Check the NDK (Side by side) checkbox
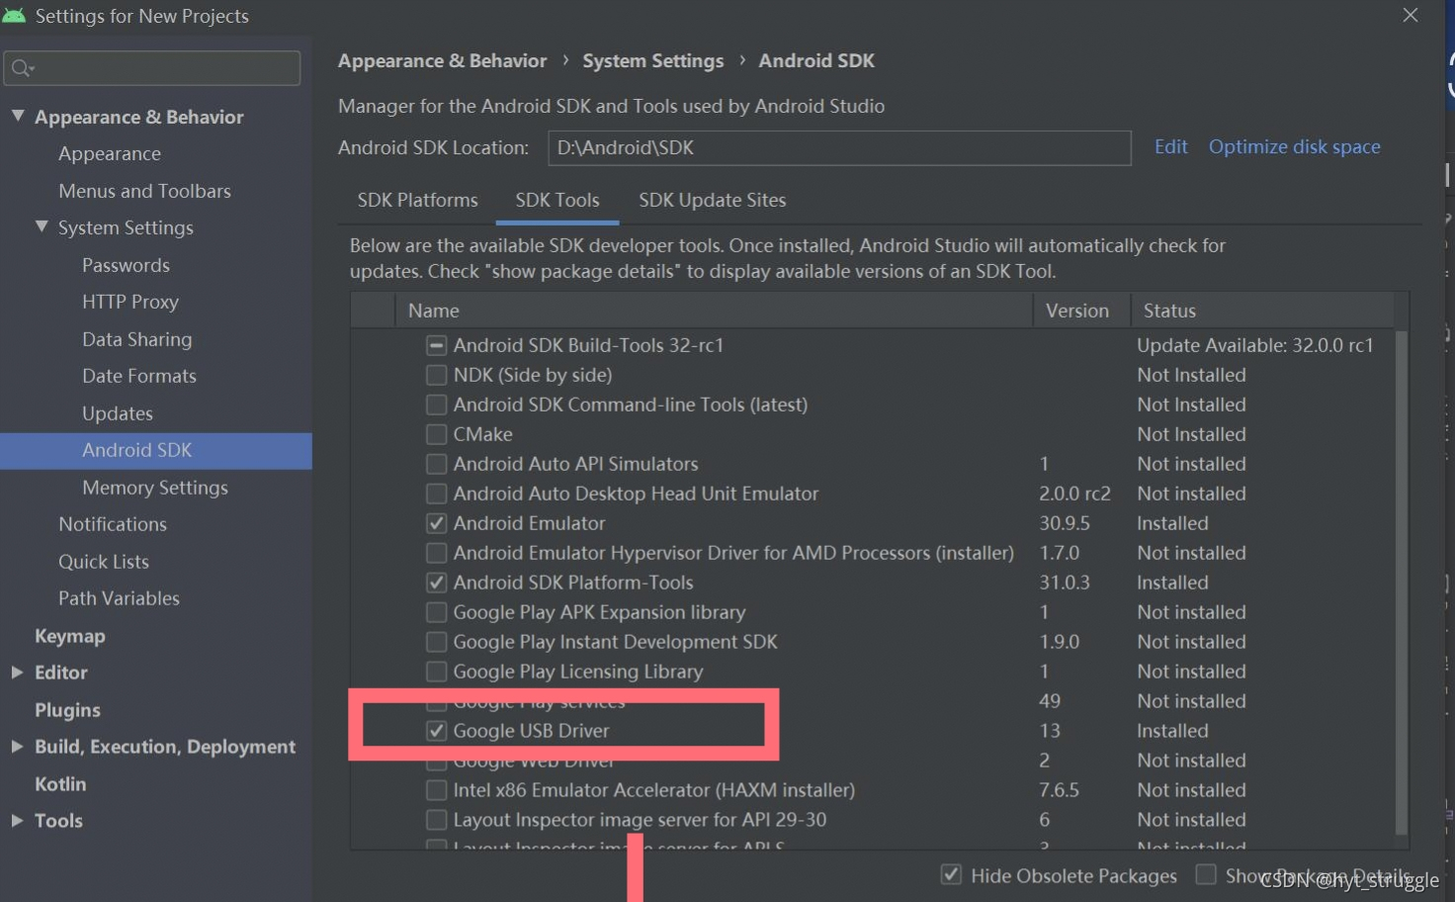The width and height of the screenshot is (1455, 902). [x=436, y=375]
